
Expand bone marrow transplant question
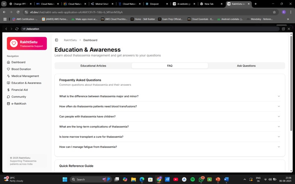tap(170, 137)
